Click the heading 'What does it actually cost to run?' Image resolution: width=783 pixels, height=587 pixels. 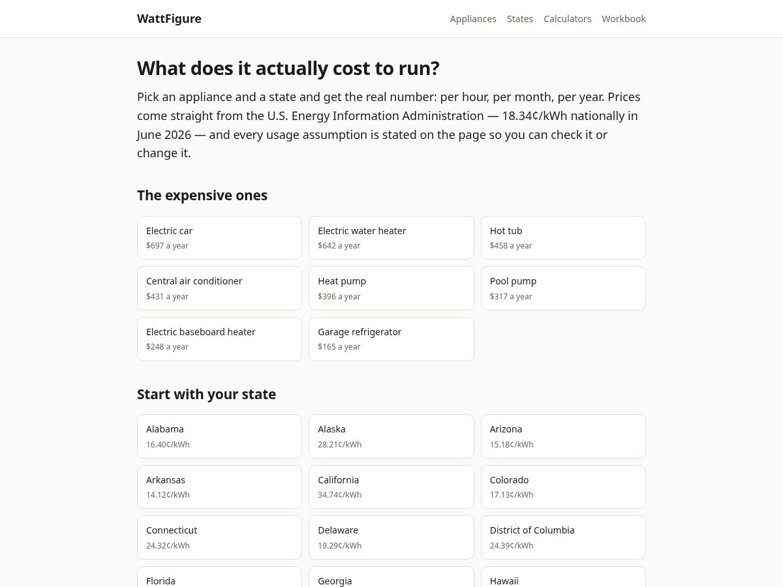coord(288,68)
